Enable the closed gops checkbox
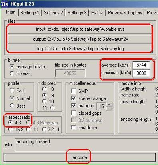 74,113
